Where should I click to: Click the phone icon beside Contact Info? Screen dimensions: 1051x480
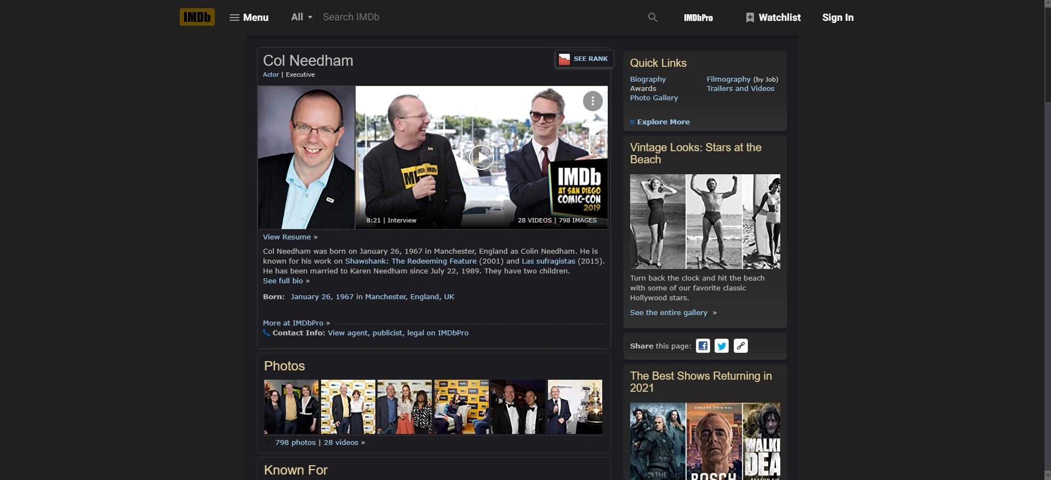[x=266, y=333]
